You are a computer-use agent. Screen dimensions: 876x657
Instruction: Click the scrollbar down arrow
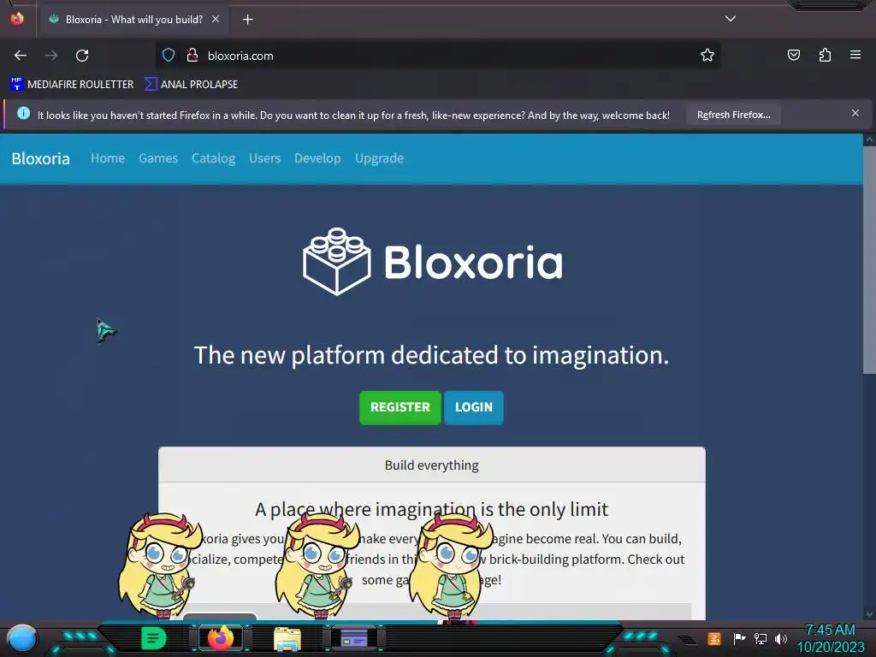[x=869, y=613]
